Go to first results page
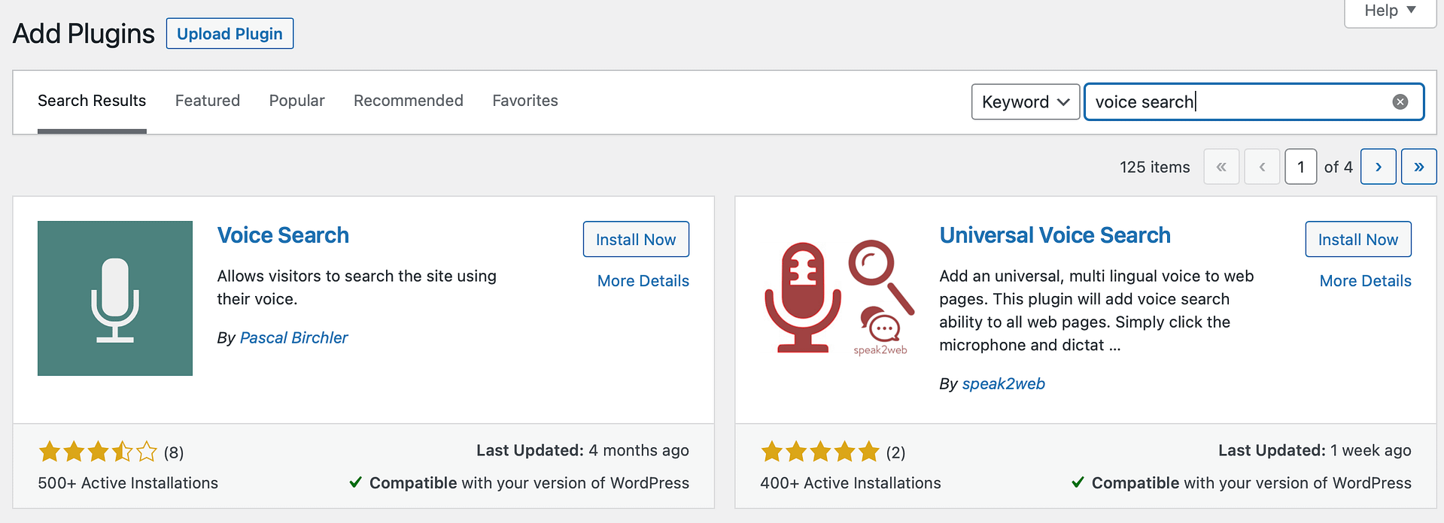Viewport: 1444px width, 523px height. point(1221,167)
